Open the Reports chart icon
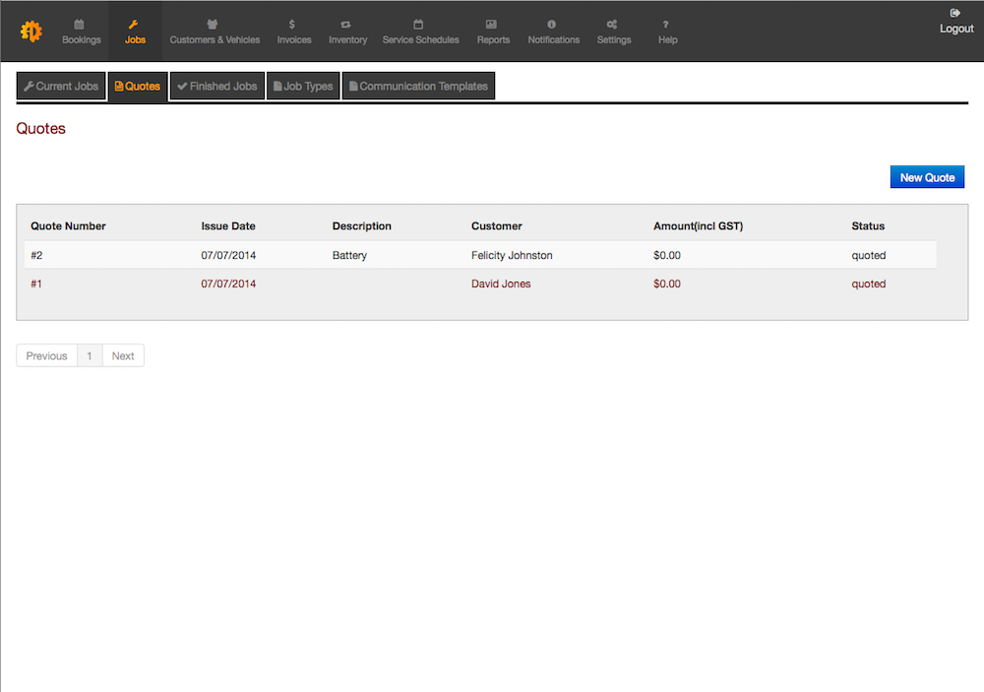 492,24
